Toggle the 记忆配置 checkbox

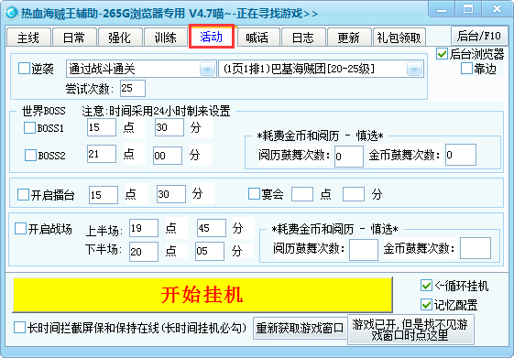426,305
